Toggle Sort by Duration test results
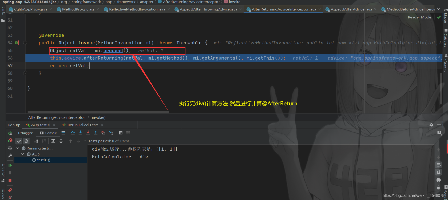The width and height of the screenshot is (448, 200). [44, 141]
